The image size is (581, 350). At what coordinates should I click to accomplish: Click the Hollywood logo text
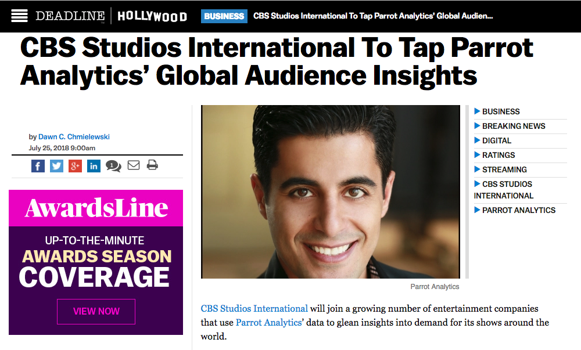tap(152, 16)
